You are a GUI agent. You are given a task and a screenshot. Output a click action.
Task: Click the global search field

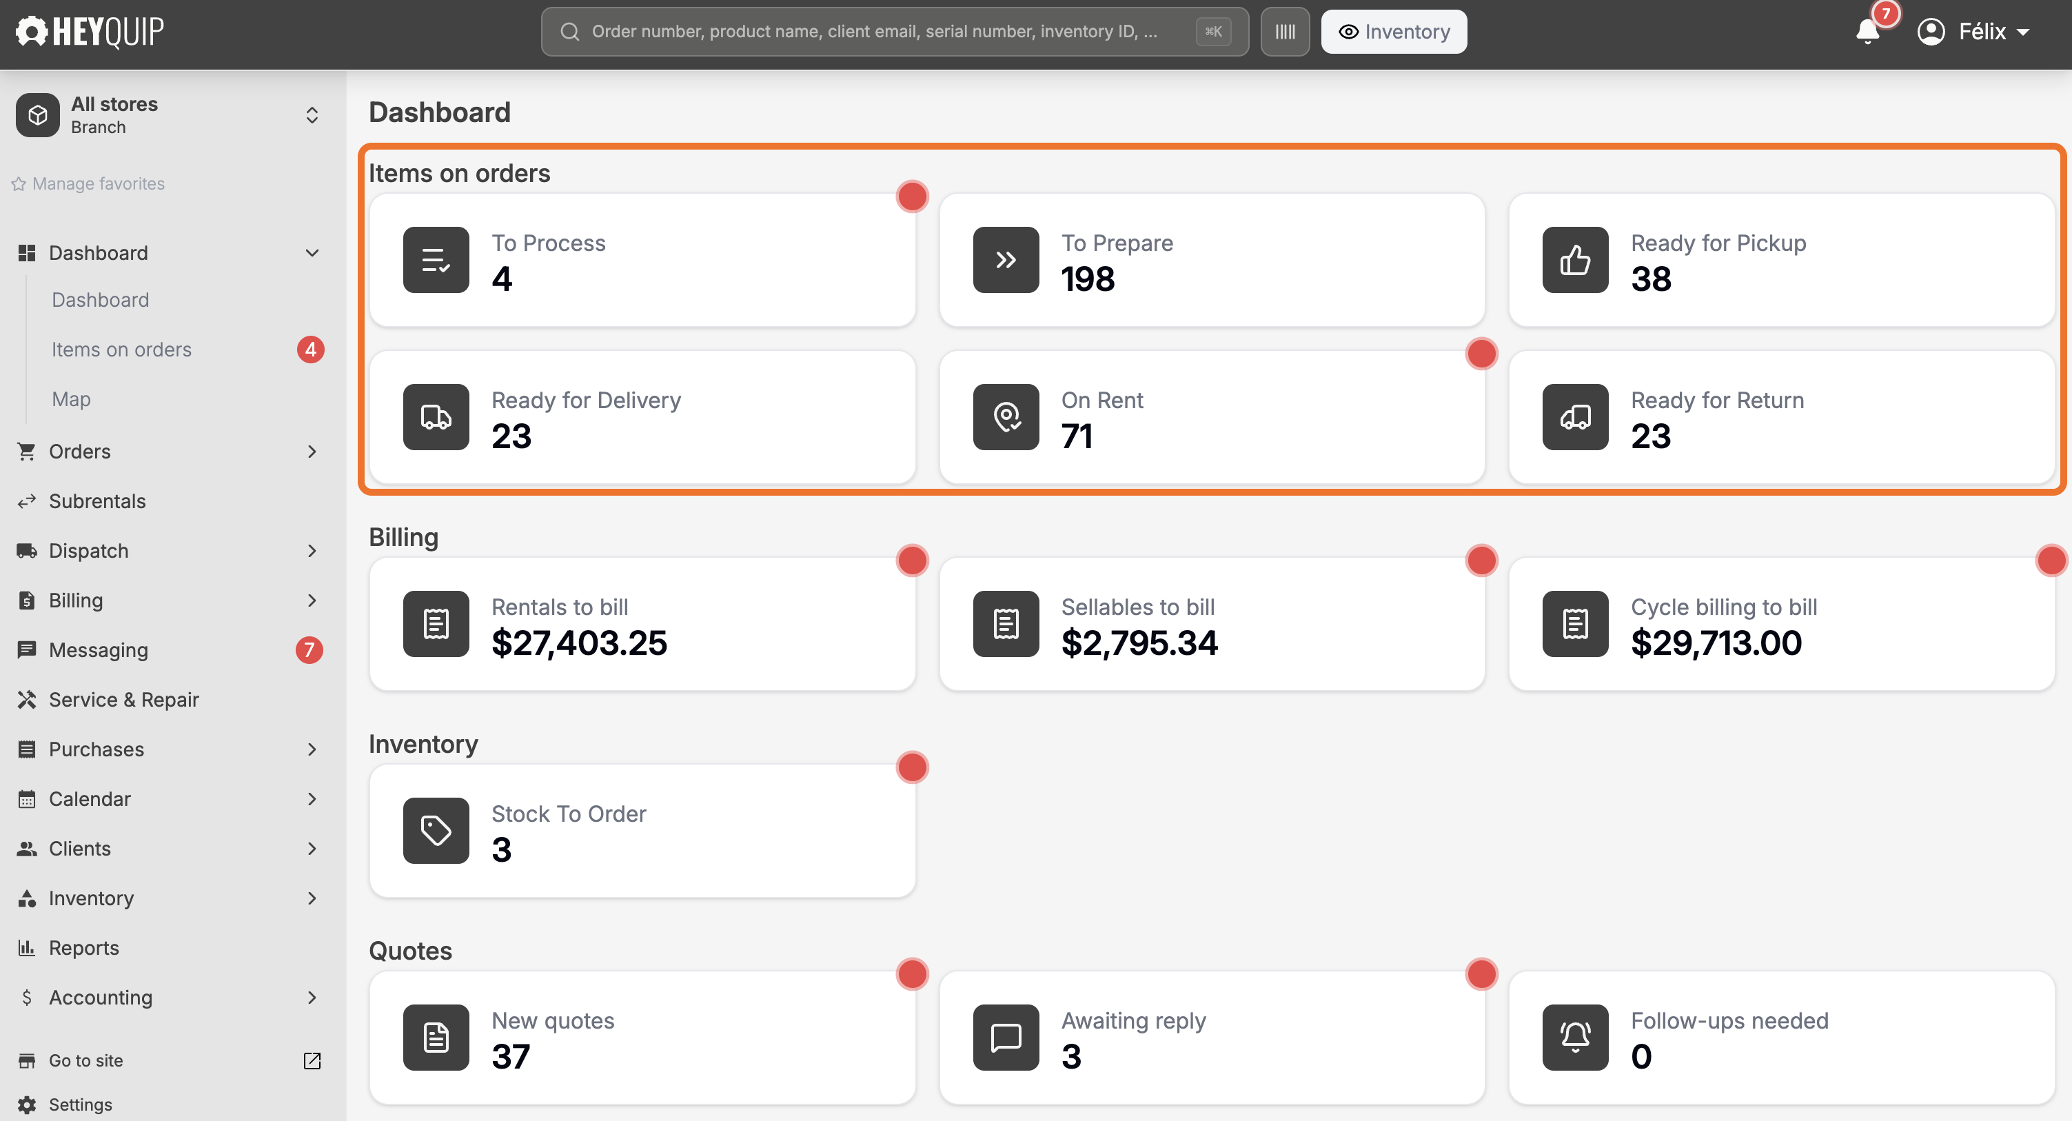(x=895, y=32)
